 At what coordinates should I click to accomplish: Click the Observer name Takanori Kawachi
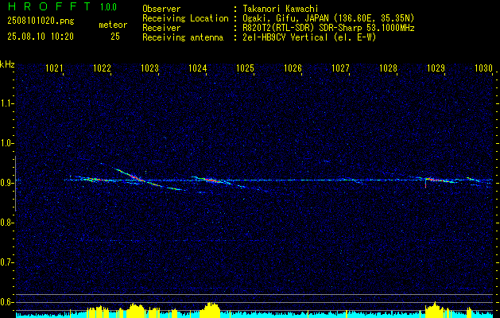281,9
